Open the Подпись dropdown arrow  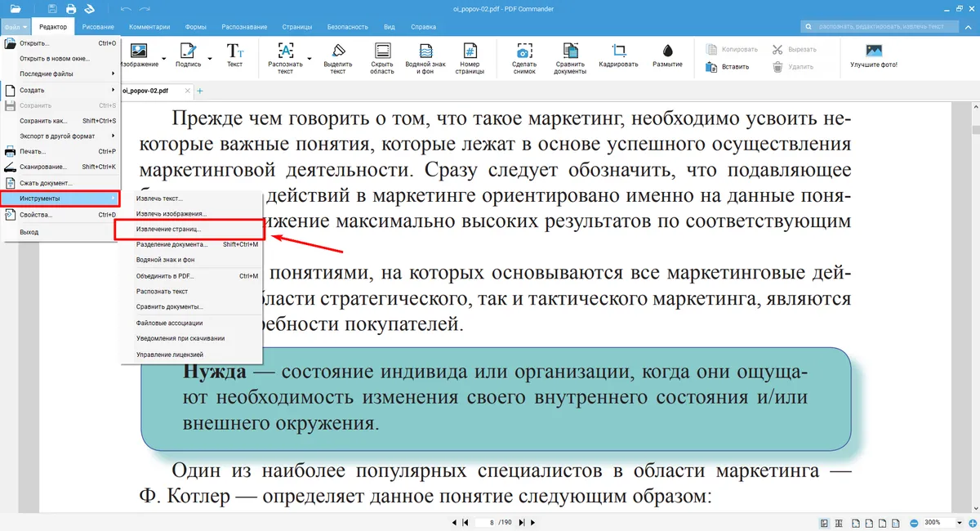pyautogui.click(x=209, y=59)
